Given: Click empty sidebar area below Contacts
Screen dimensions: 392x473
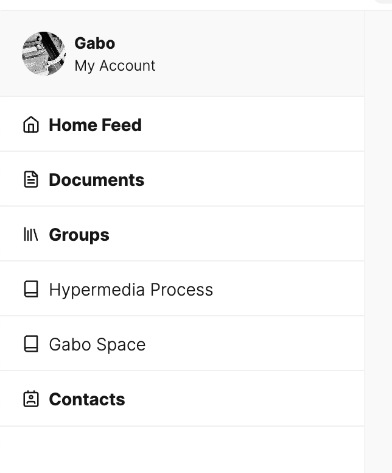Looking at the screenshot, I should pyautogui.click(x=183, y=450).
